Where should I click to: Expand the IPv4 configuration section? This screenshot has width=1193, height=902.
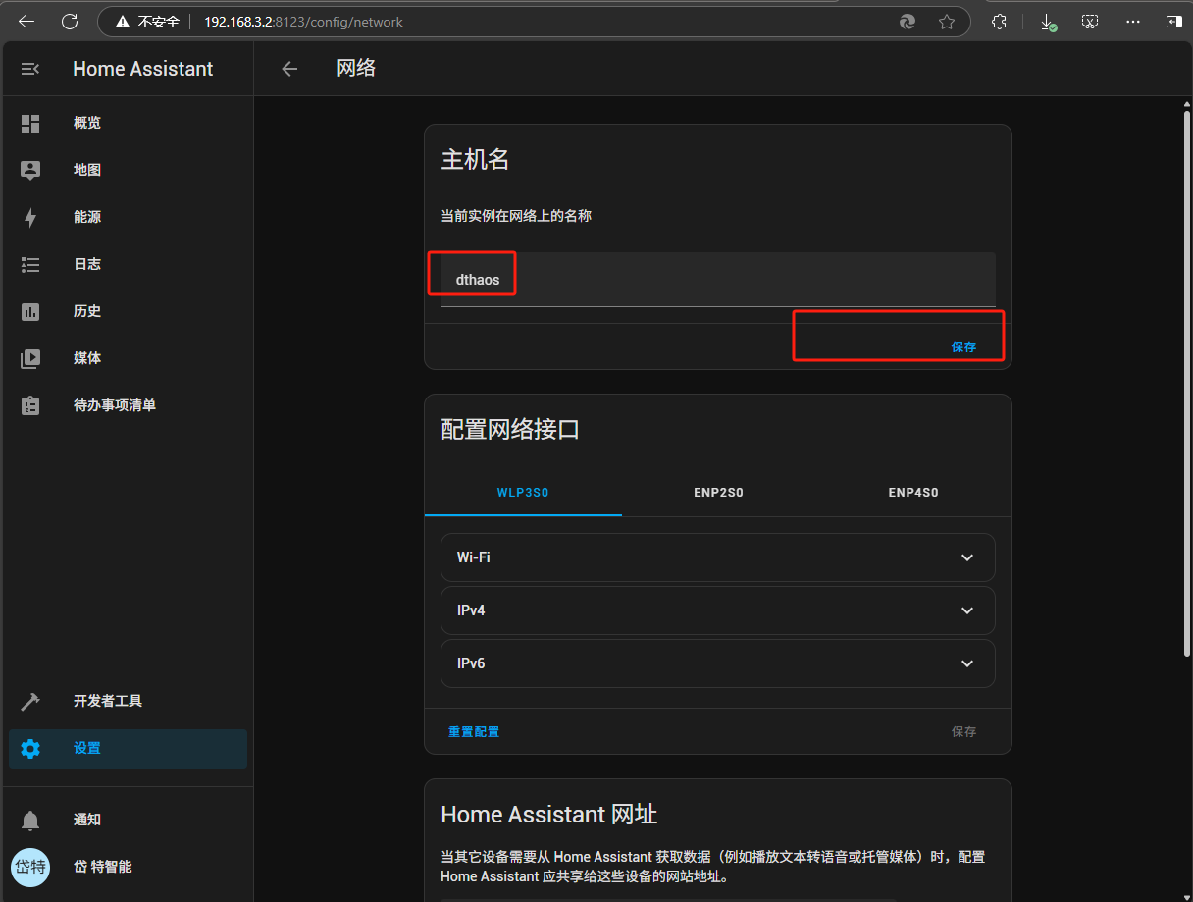point(717,610)
